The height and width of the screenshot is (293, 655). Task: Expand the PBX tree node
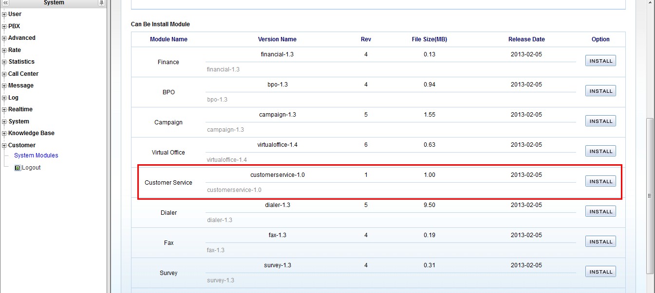pyautogui.click(x=4, y=27)
